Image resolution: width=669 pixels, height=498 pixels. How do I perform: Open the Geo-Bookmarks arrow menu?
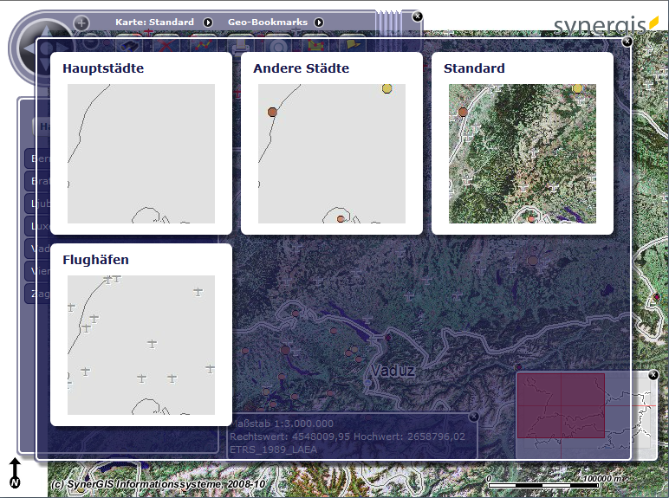click(319, 23)
